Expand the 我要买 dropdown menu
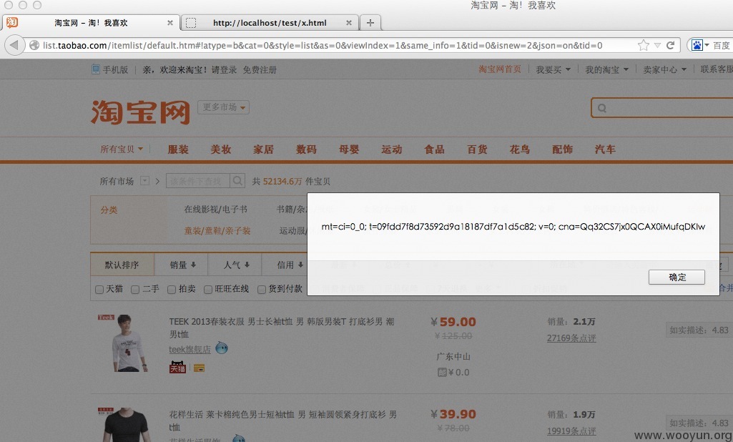733x442 pixels. click(x=553, y=69)
